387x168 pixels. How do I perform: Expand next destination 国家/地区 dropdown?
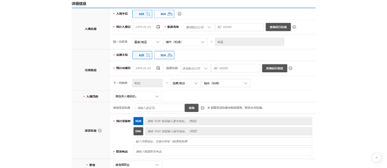186,83
